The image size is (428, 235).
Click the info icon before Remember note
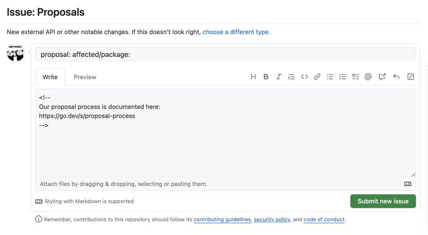[x=38, y=219]
